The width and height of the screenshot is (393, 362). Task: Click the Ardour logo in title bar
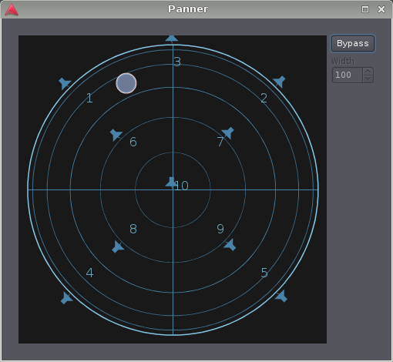coord(12,10)
